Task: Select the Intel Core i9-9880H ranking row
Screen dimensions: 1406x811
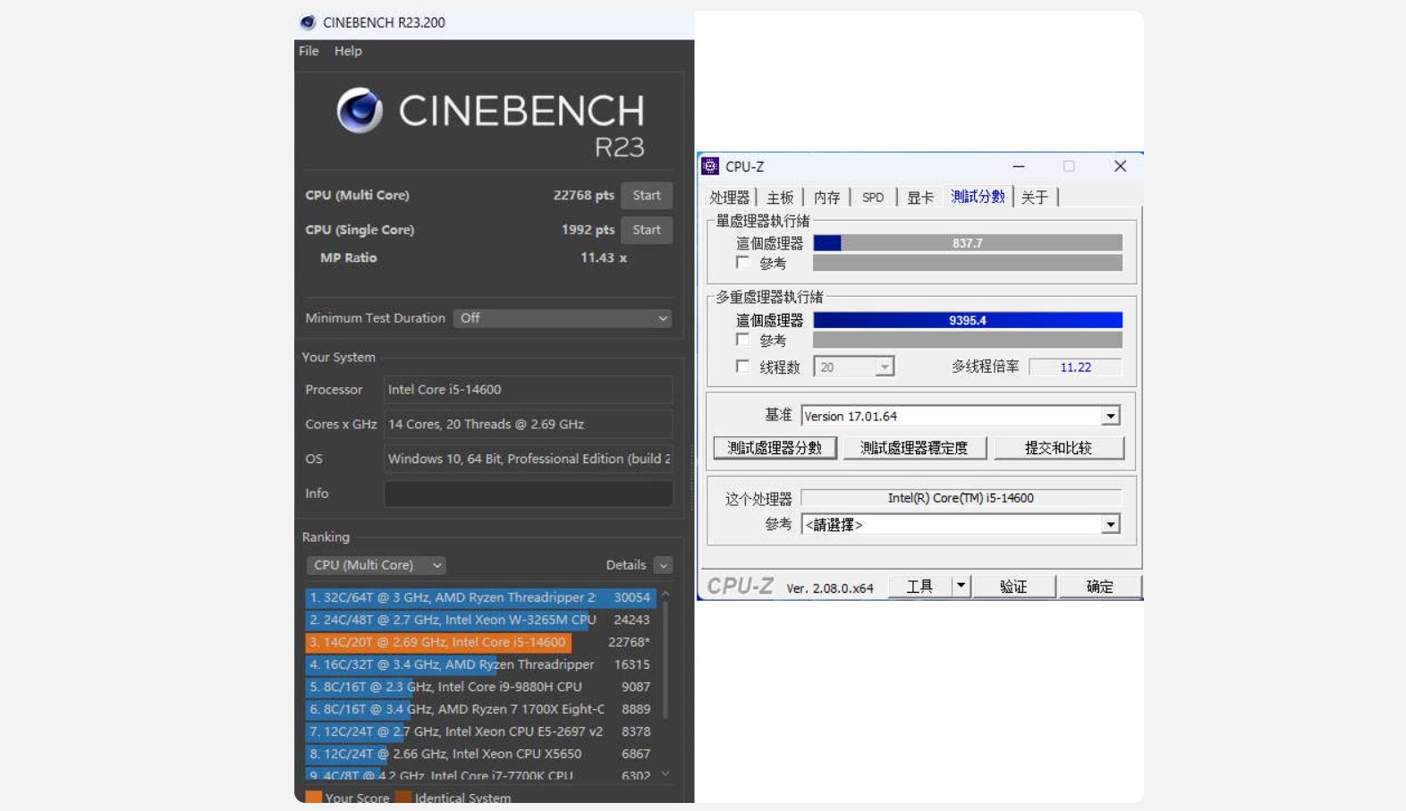Action: click(480, 687)
